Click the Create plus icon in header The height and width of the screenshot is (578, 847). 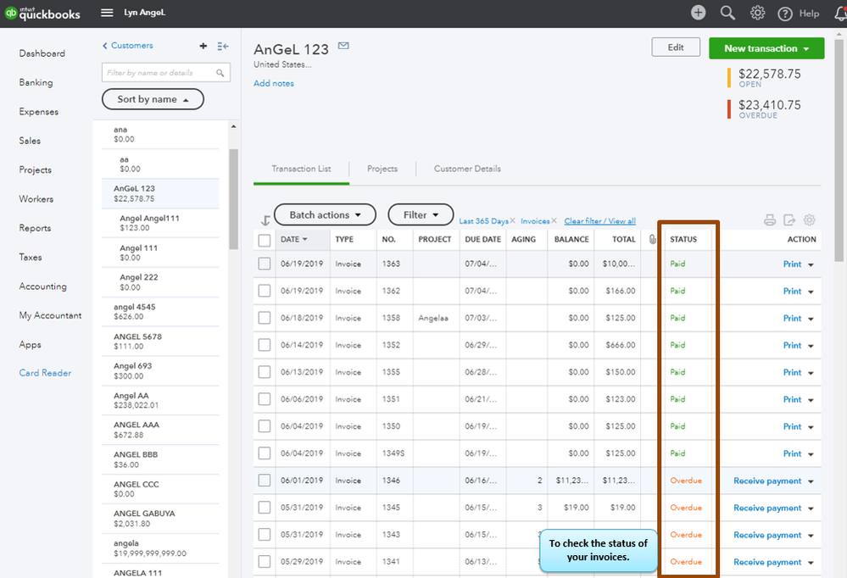pyautogui.click(x=698, y=13)
